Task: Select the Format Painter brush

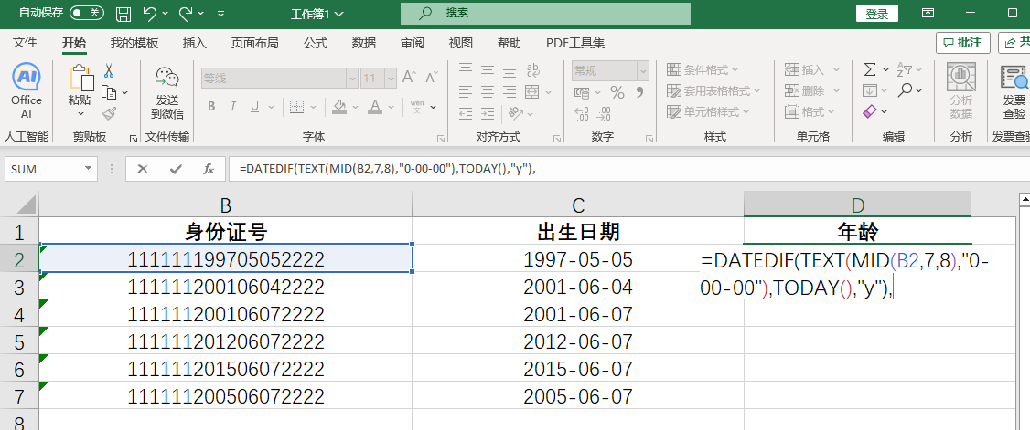Action: (109, 112)
